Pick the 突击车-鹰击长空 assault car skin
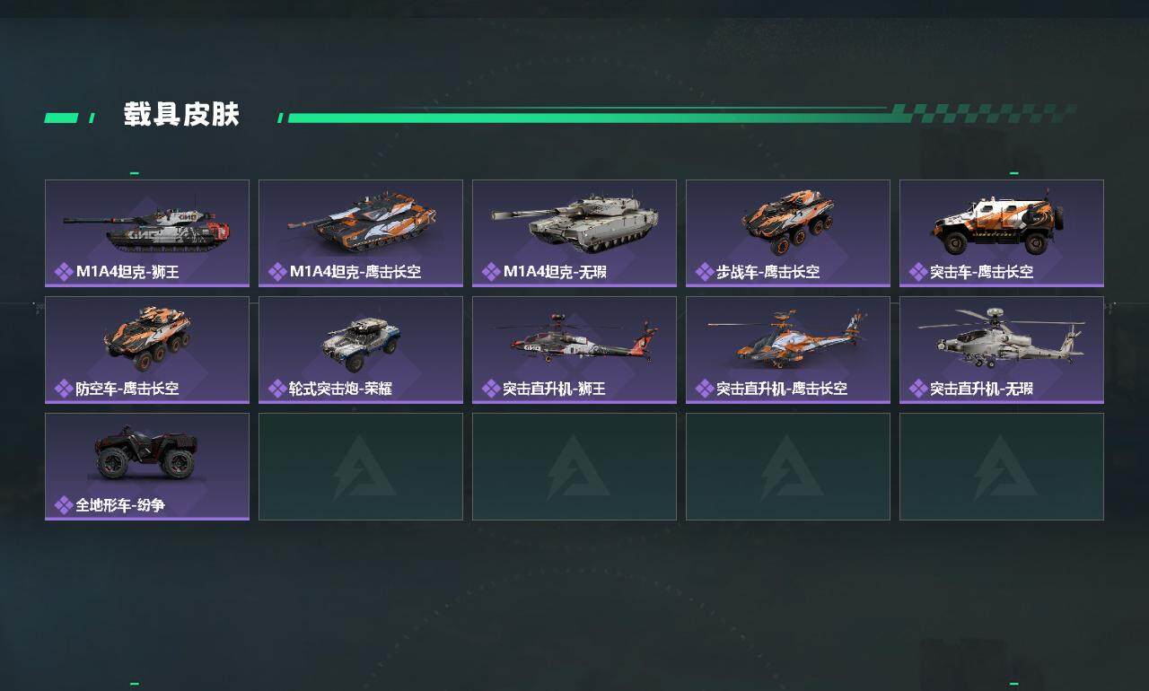The width and height of the screenshot is (1149, 691). tap(1002, 233)
